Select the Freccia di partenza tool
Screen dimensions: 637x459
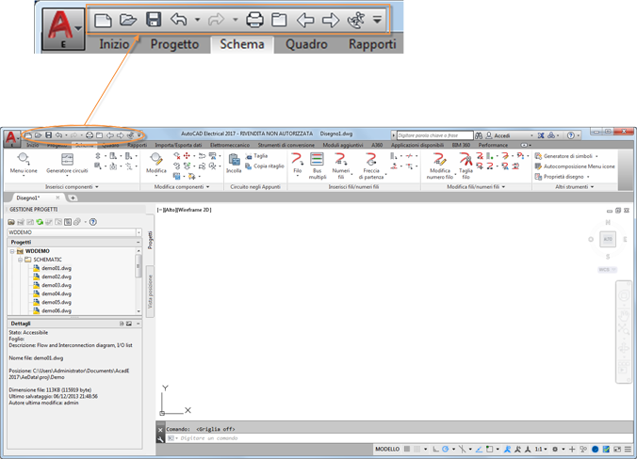point(371,166)
